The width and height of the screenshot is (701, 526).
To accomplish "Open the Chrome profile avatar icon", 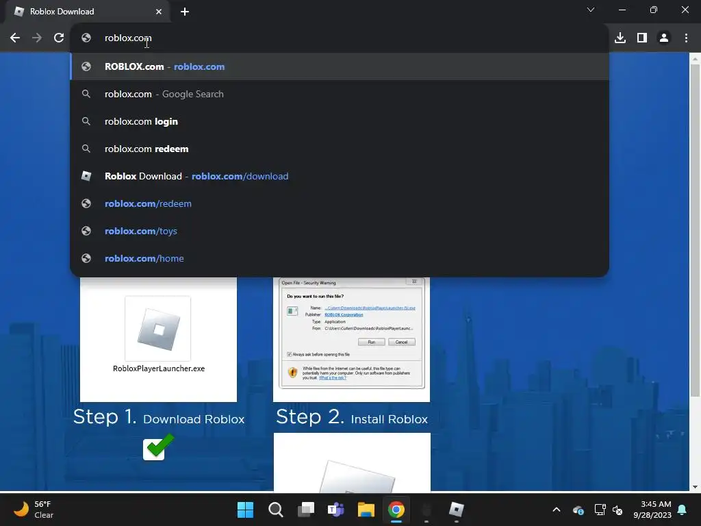I will pyautogui.click(x=664, y=38).
